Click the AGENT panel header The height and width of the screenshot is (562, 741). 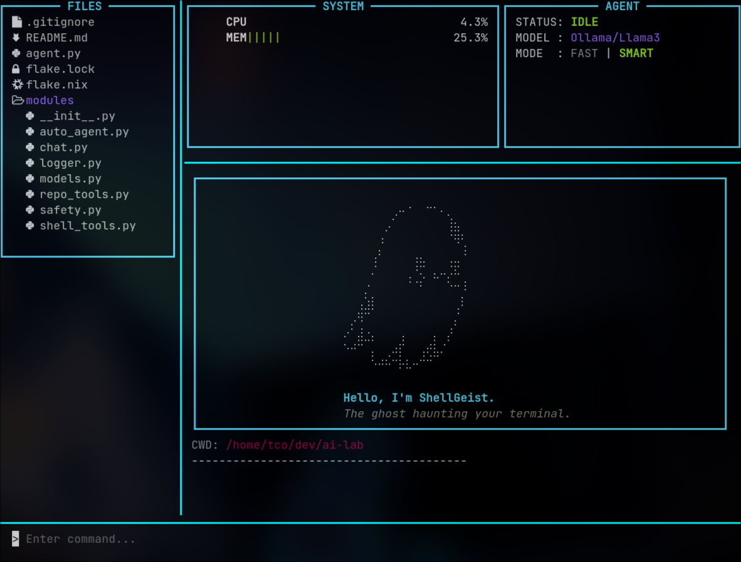point(623,6)
